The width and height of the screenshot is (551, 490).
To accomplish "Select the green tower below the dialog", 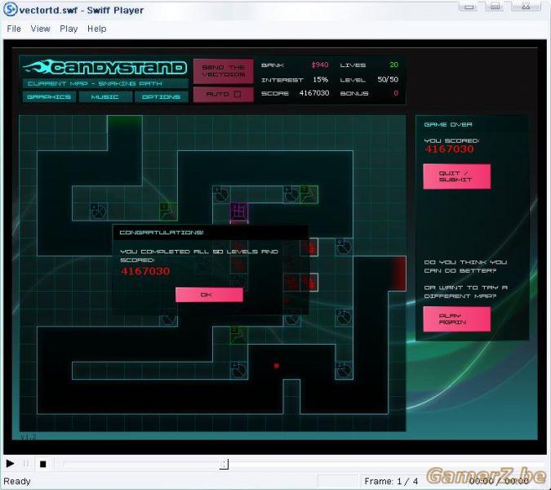I will (239, 336).
